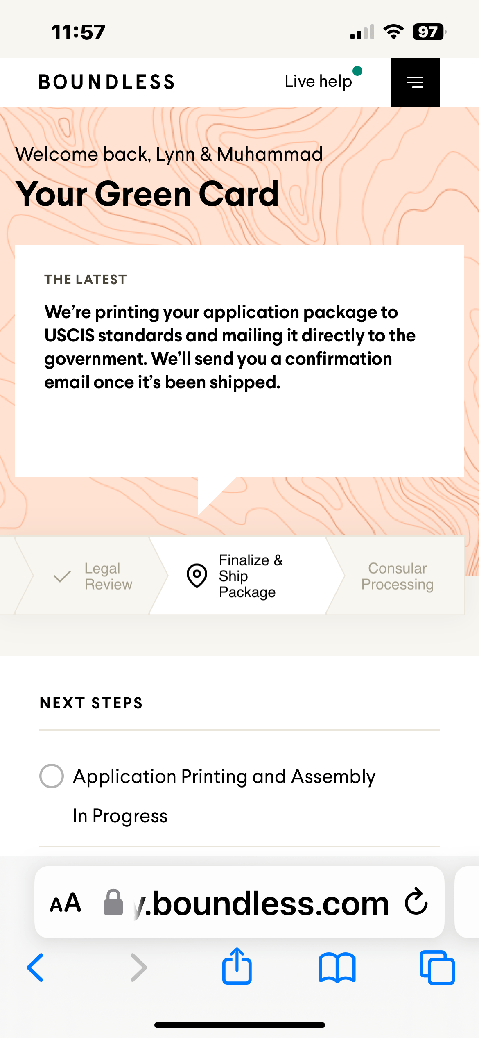Open Live help chat
This screenshot has width=479, height=1038.
319,82
